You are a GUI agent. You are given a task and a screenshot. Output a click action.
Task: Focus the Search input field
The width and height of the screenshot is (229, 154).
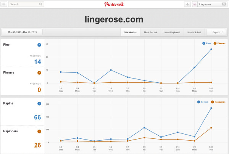(x=26, y=4)
